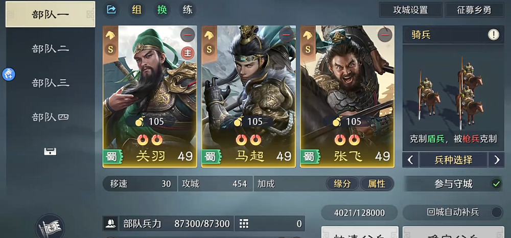The image size is (511, 238).
Task: Switch to previous troop type arrow
Action: coord(411,159)
